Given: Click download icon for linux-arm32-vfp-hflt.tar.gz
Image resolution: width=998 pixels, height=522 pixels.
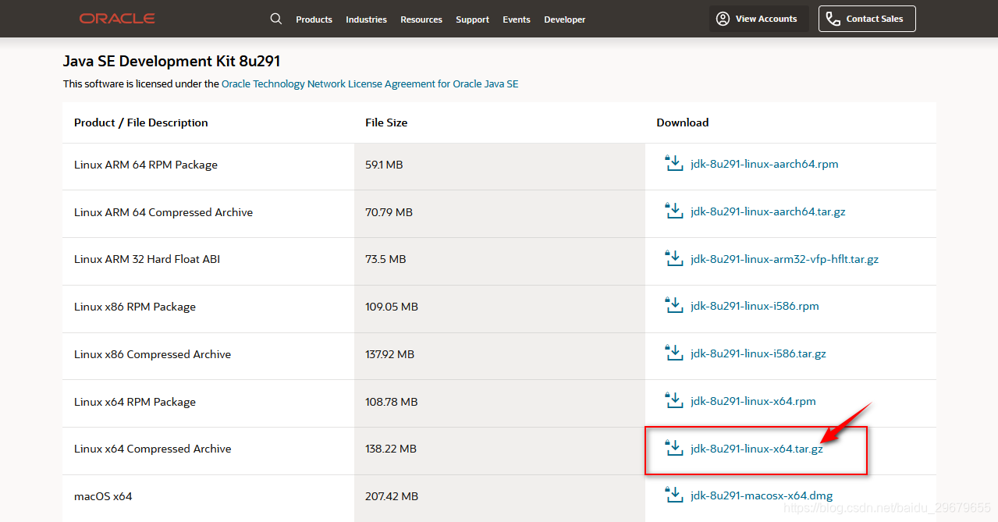Looking at the screenshot, I should [x=673, y=258].
